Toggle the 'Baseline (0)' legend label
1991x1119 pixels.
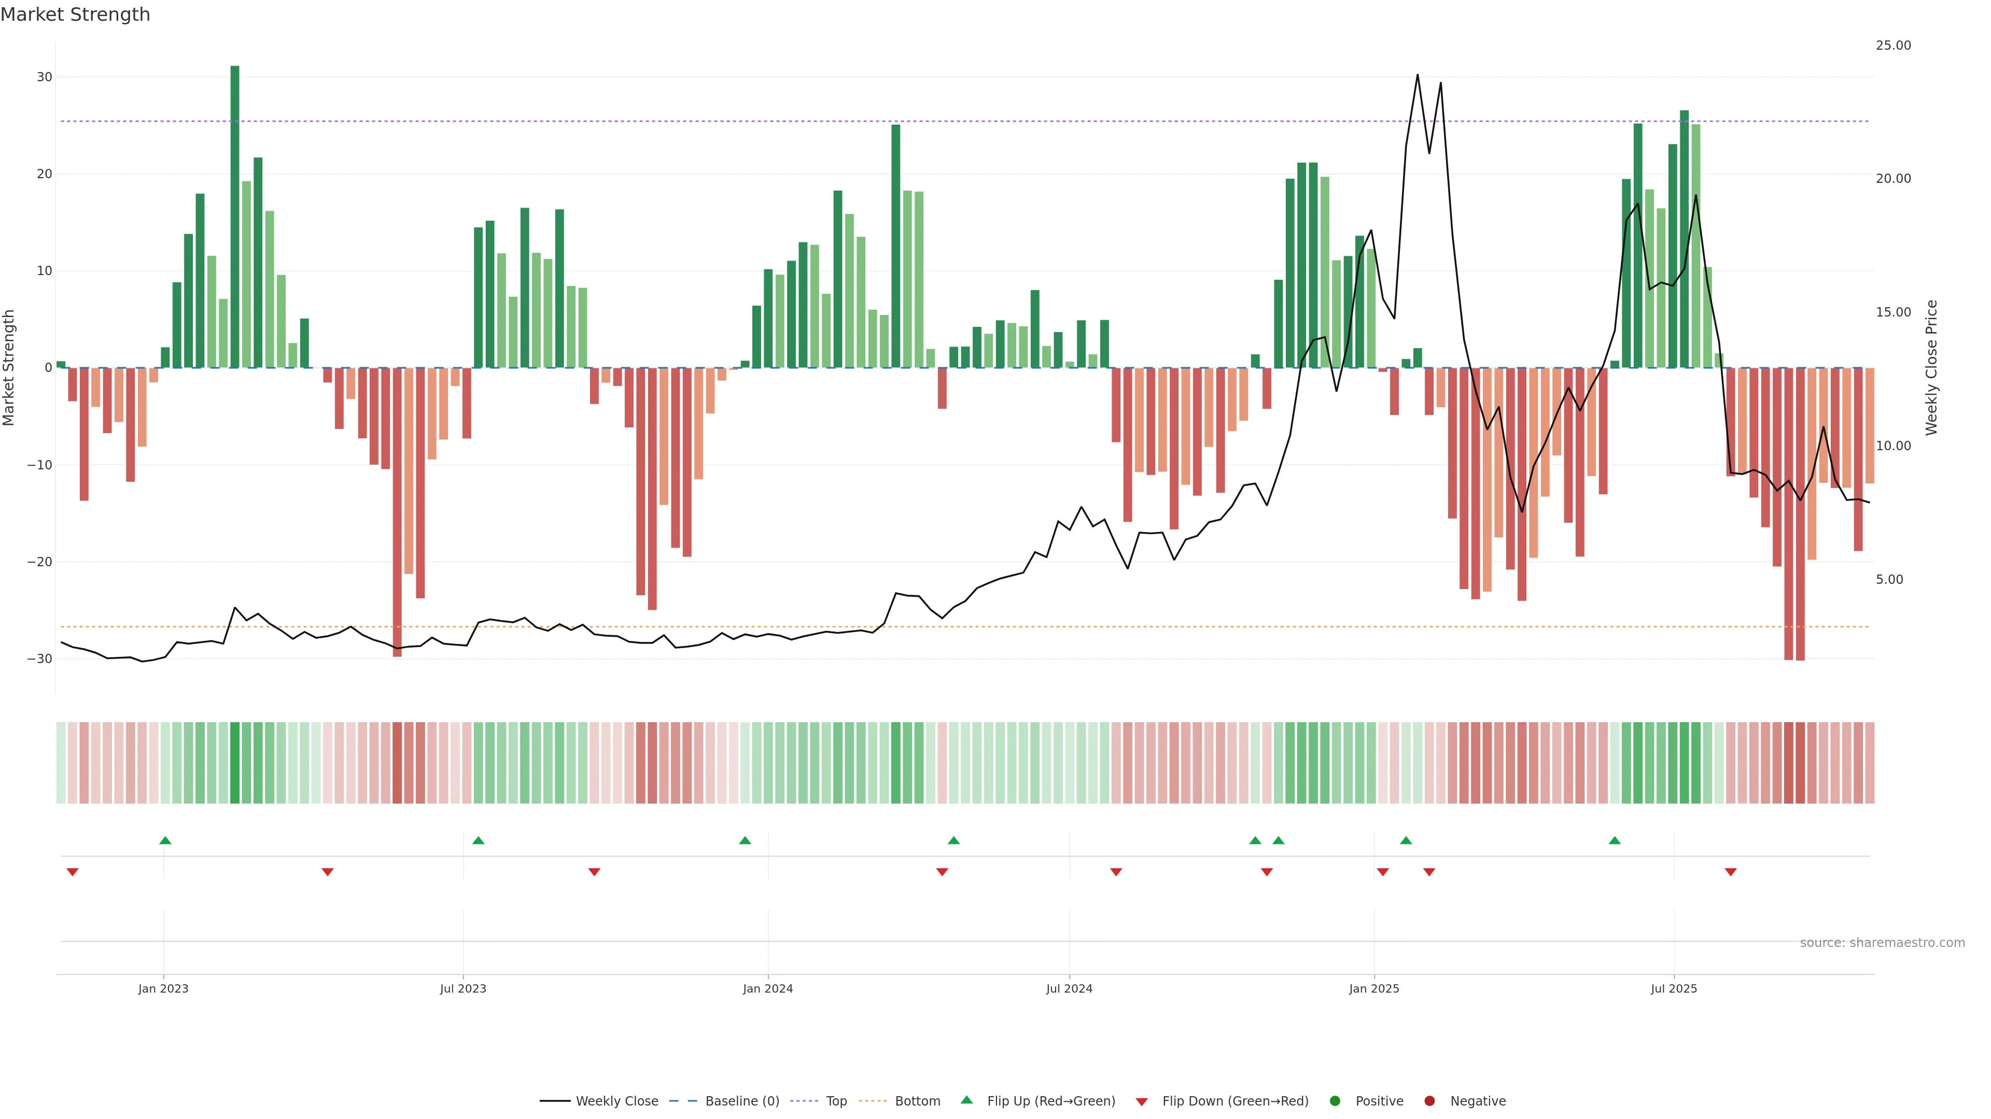click(x=742, y=1100)
